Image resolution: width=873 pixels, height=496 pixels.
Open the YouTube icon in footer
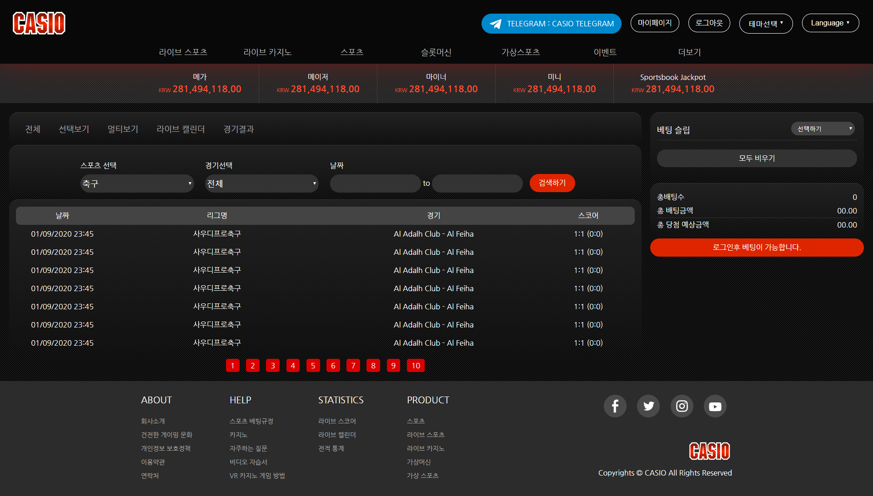click(x=715, y=406)
